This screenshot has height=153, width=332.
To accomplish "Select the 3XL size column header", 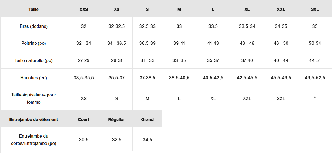I will pos(315,9).
